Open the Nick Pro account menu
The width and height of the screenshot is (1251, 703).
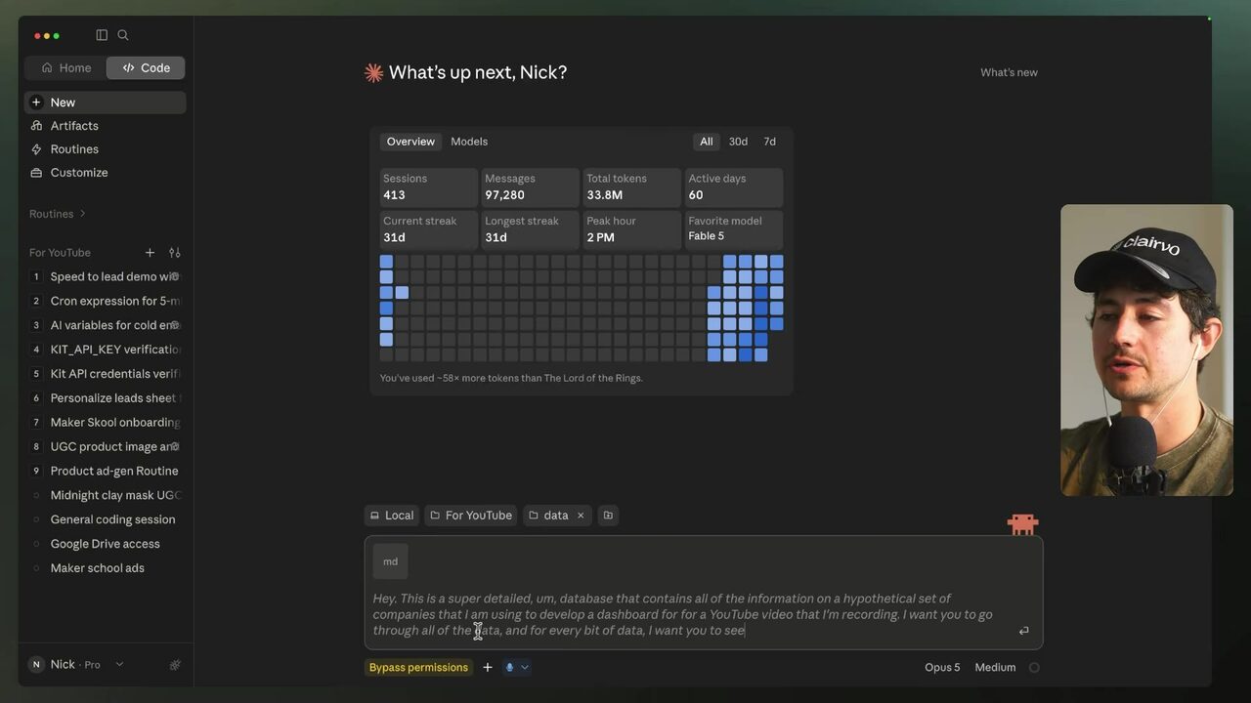point(76,665)
